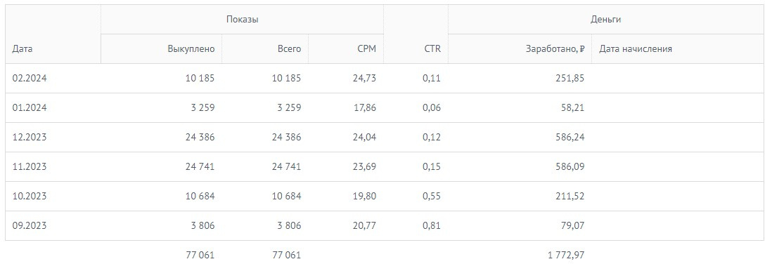Viewport: 772px width, 271px height.
Task: Click the Деньги group header
Action: (605, 20)
